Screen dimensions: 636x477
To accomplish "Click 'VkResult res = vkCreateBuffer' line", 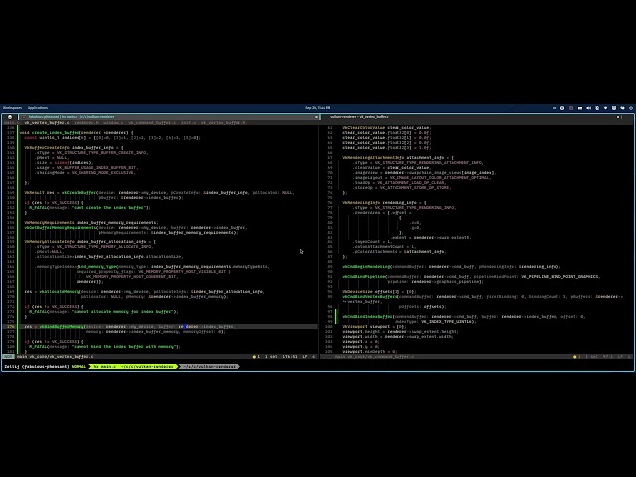I will click(x=159, y=192).
